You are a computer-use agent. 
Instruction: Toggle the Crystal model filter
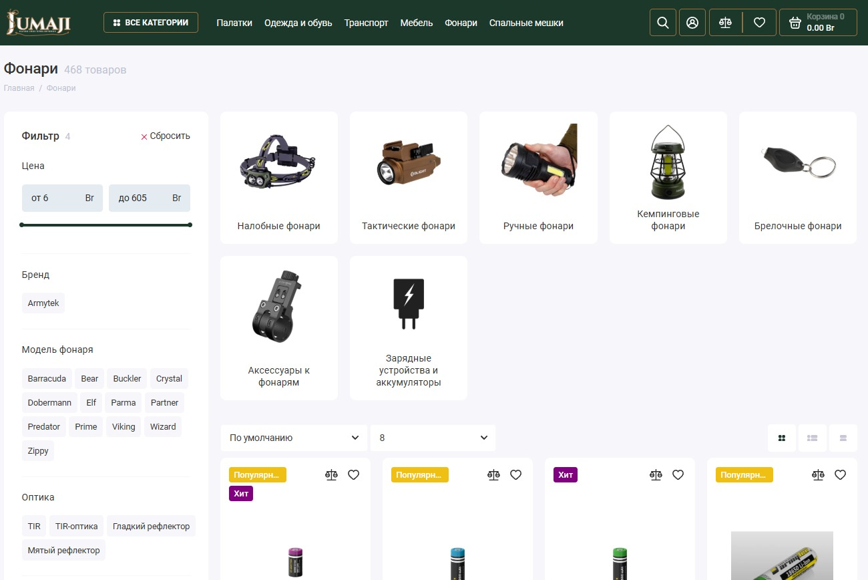(x=169, y=379)
